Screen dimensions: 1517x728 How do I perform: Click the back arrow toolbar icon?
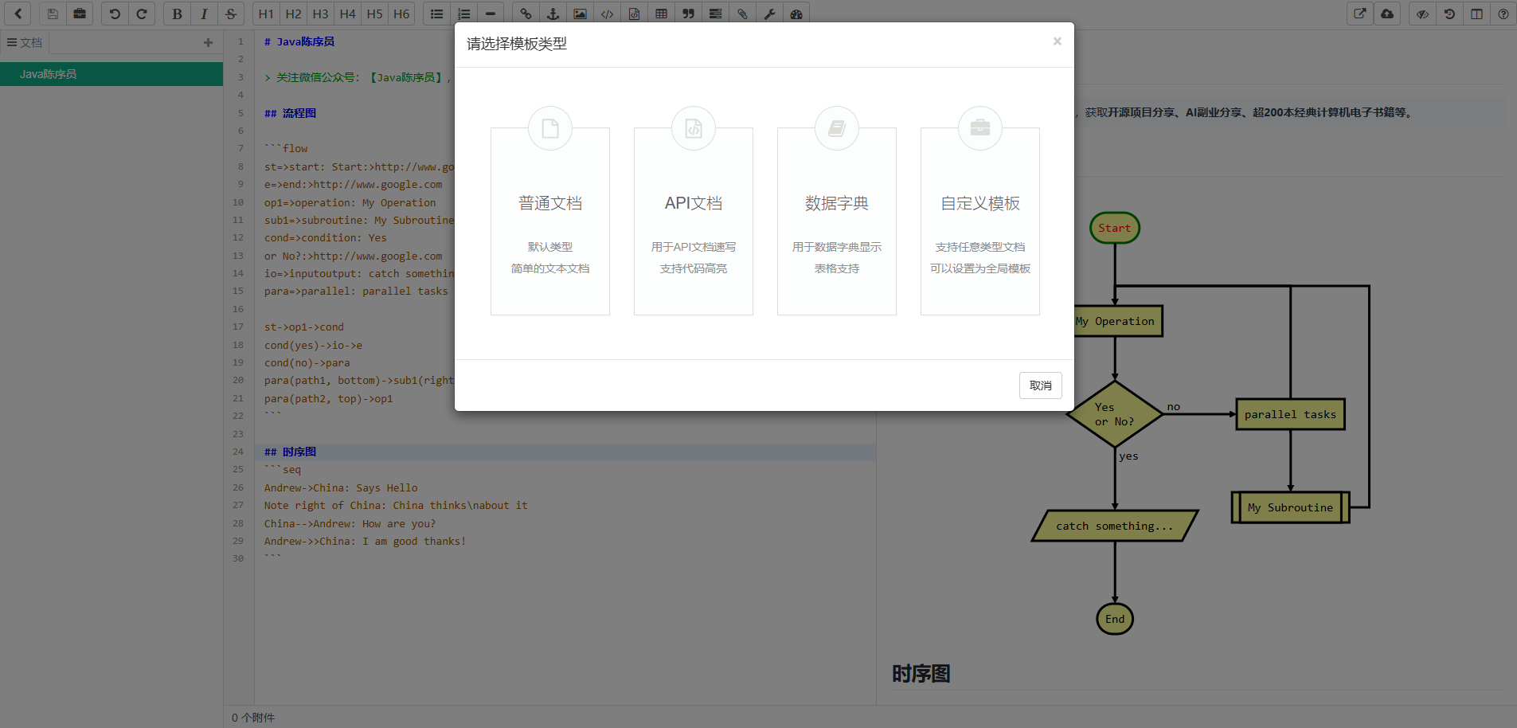point(18,14)
